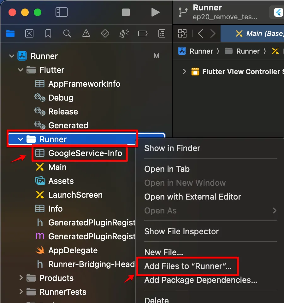284x303 pixels.
Task: Select the Release config file
Action: (x=56, y=112)
